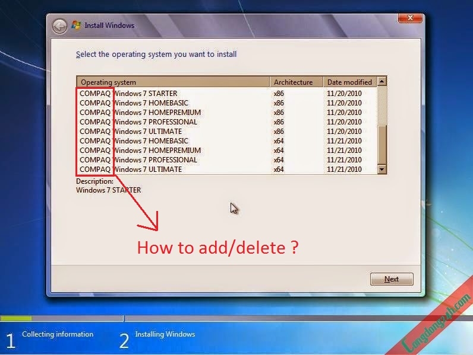Click the Next button
The width and height of the screenshot is (473, 355).
coord(392,279)
